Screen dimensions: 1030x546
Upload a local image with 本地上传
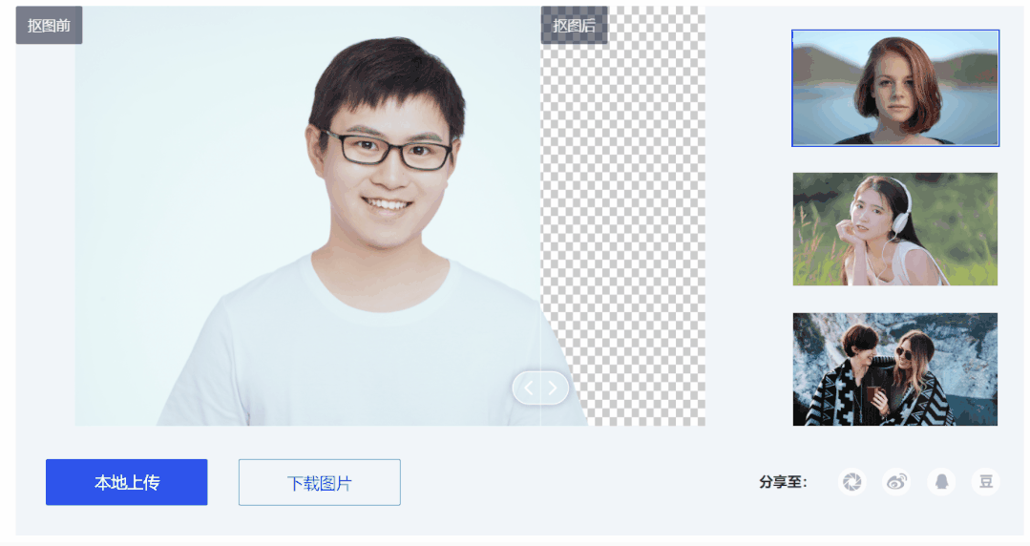pyautogui.click(x=127, y=482)
